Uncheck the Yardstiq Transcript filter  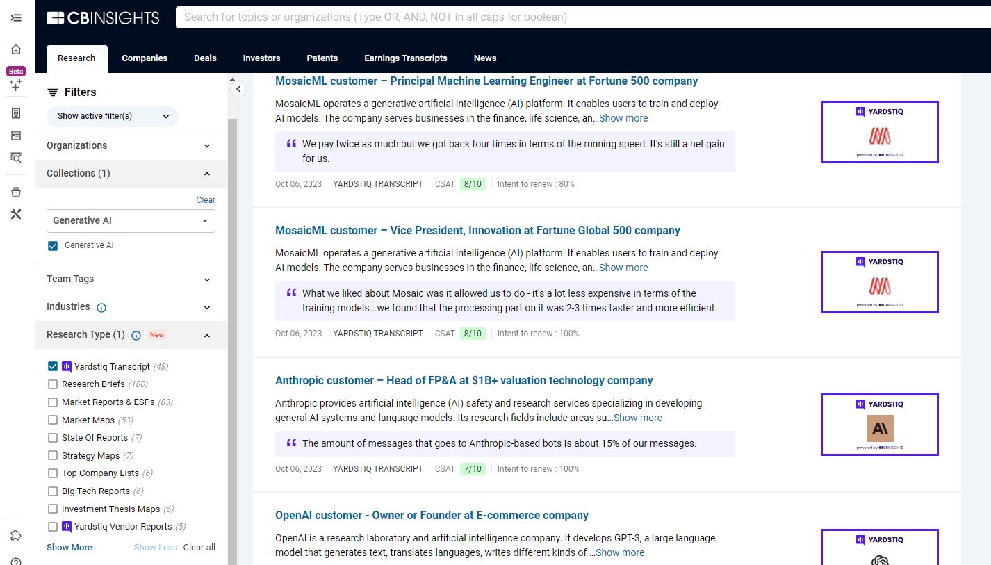pyautogui.click(x=53, y=366)
